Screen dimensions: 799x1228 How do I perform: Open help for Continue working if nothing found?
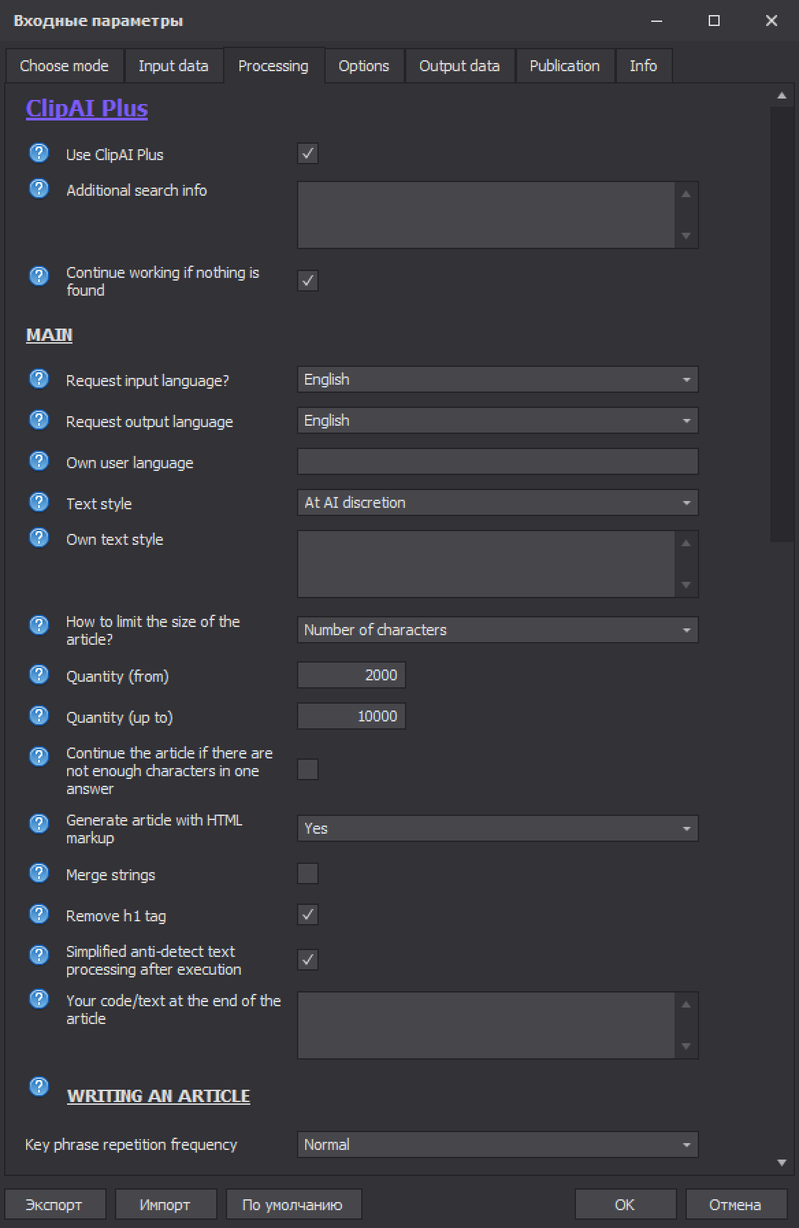[39, 276]
